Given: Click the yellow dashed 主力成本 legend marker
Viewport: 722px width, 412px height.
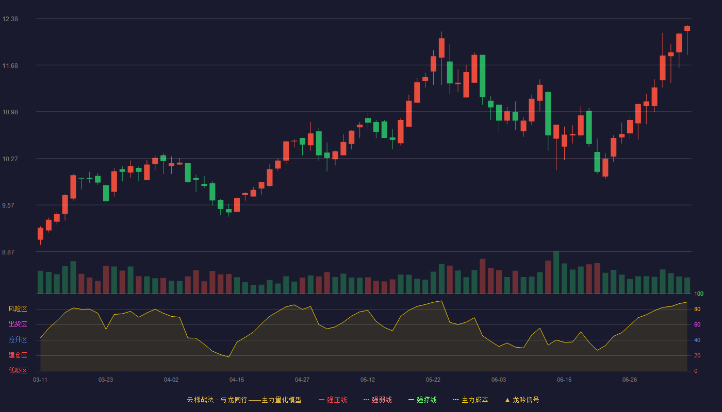Looking at the screenshot, I should (456, 400).
